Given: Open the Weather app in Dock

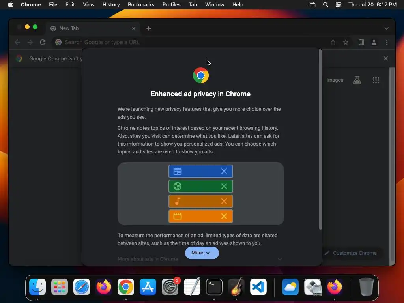Looking at the screenshot, I should click(x=290, y=287).
